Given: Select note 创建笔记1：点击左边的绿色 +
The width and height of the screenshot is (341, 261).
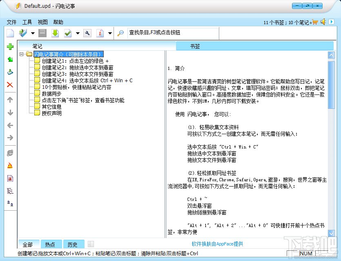Looking at the screenshot, I should click(x=75, y=61).
